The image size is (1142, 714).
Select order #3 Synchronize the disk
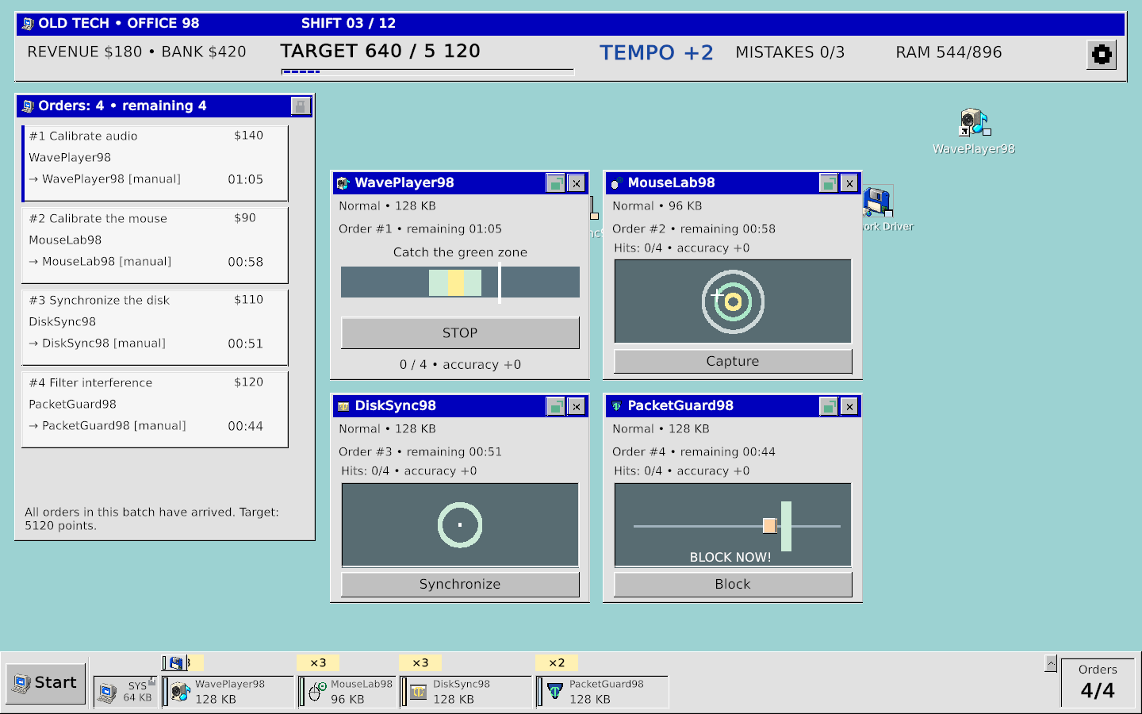coord(155,327)
